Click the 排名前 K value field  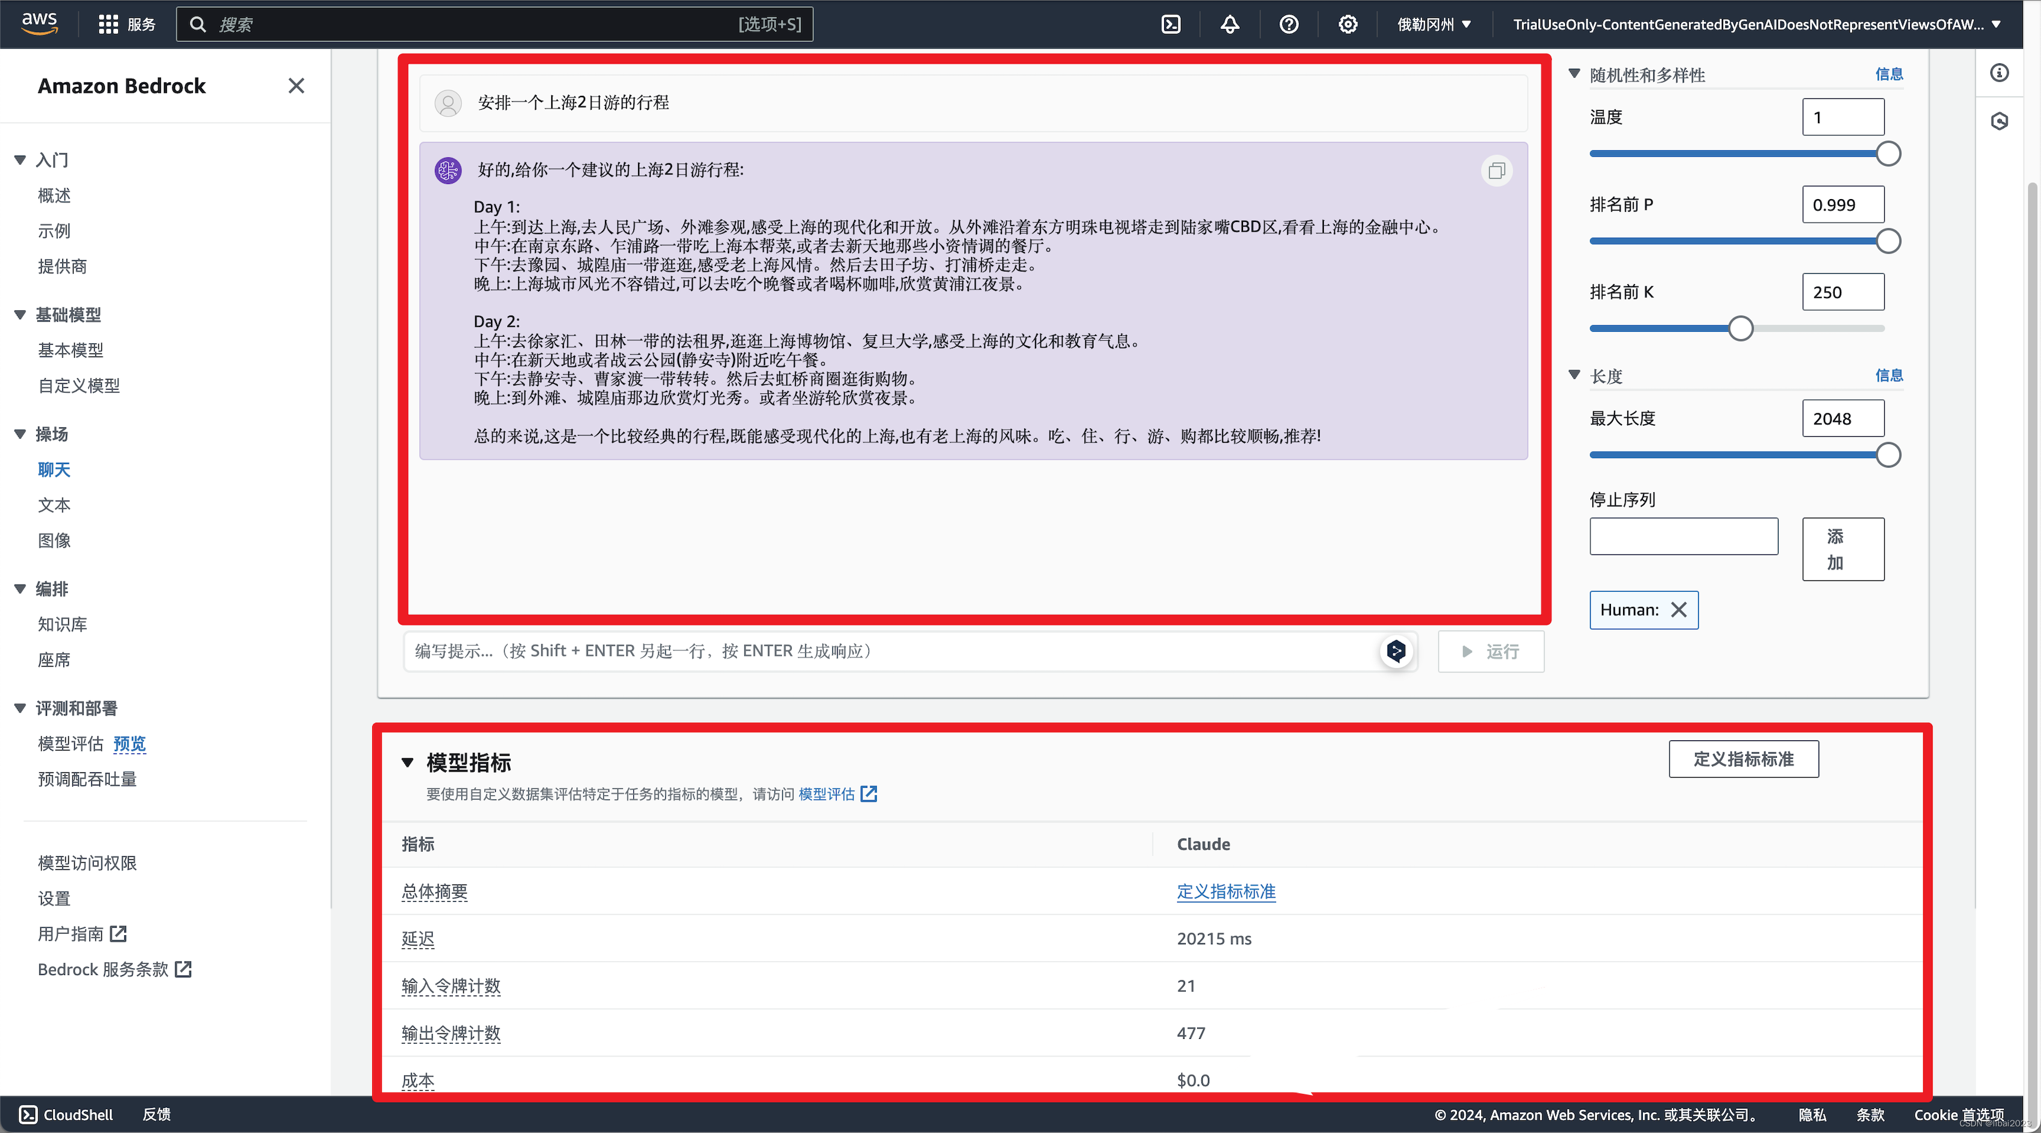pyautogui.click(x=1843, y=293)
